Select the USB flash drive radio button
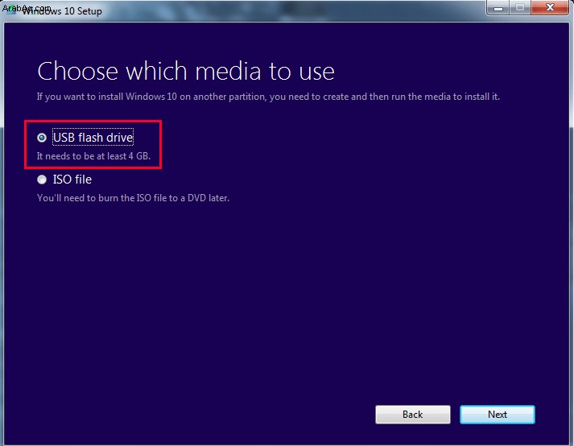This screenshot has height=446, width=574. [42, 138]
